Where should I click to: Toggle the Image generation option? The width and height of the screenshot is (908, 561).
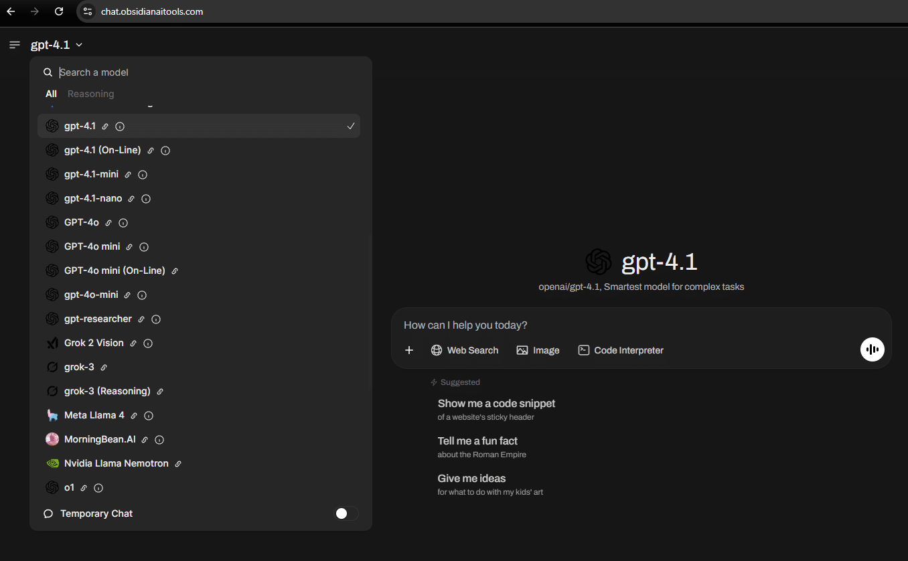coord(538,350)
